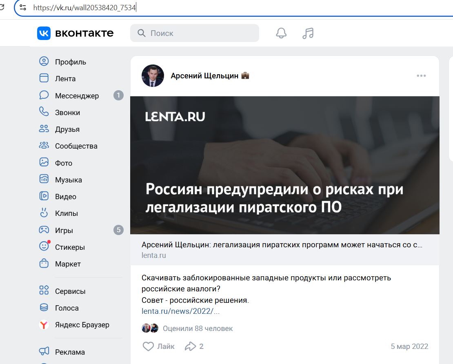The height and width of the screenshot is (364, 453).
Task: Click the Игры notification badge 5
Action: (118, 230)
